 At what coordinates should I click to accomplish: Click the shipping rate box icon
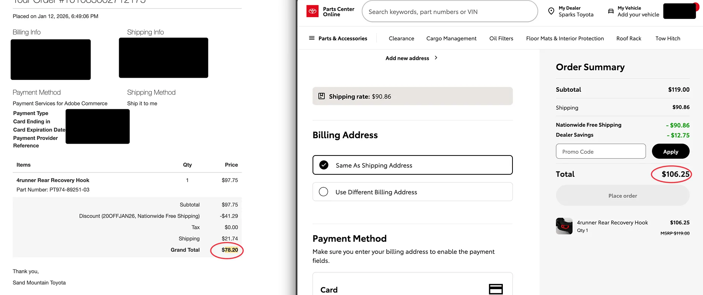click(322, 96)
